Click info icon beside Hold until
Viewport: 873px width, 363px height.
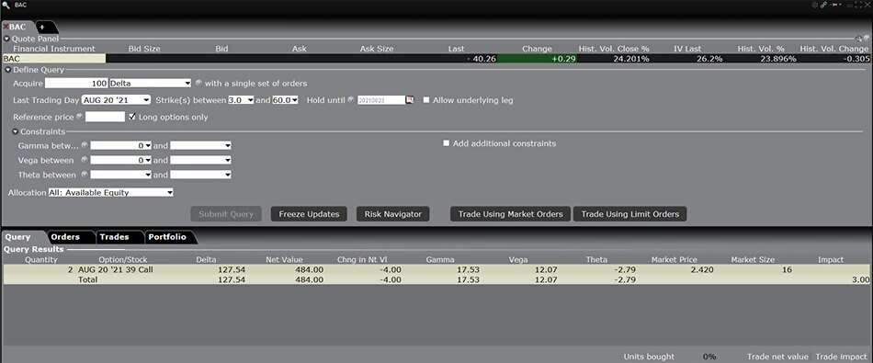pyautogui.click(x=351, y=100)
